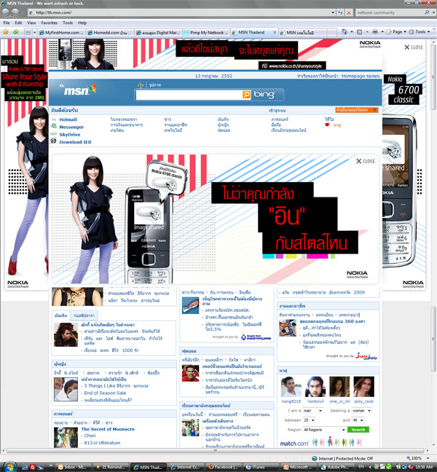Click the browser Back button
This screenshot has width=437, height=472.
coord(5,12)
